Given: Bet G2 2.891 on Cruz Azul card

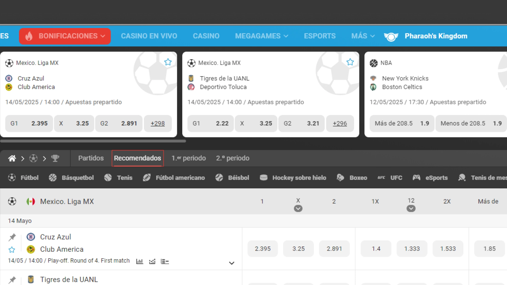Looking at the screenshot, I should coord(119,123).
